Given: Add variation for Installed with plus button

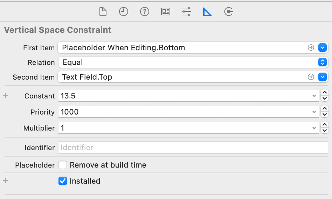Looking at the screenshot, I should [x=6, y=180].
